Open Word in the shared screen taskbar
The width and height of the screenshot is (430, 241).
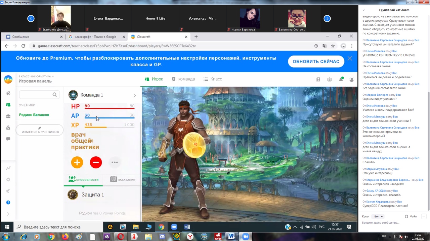point(187,227)
